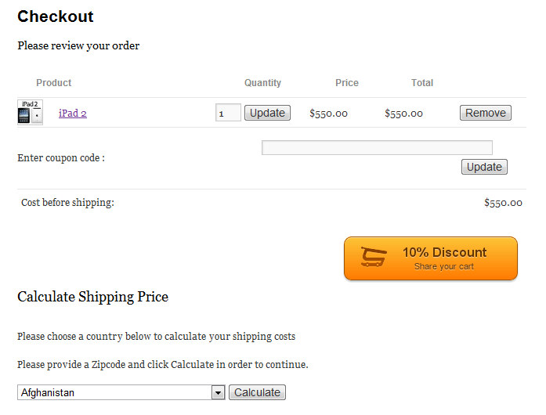Expand the country list using the arrow

pyautogui.click(x=218, y=393)
